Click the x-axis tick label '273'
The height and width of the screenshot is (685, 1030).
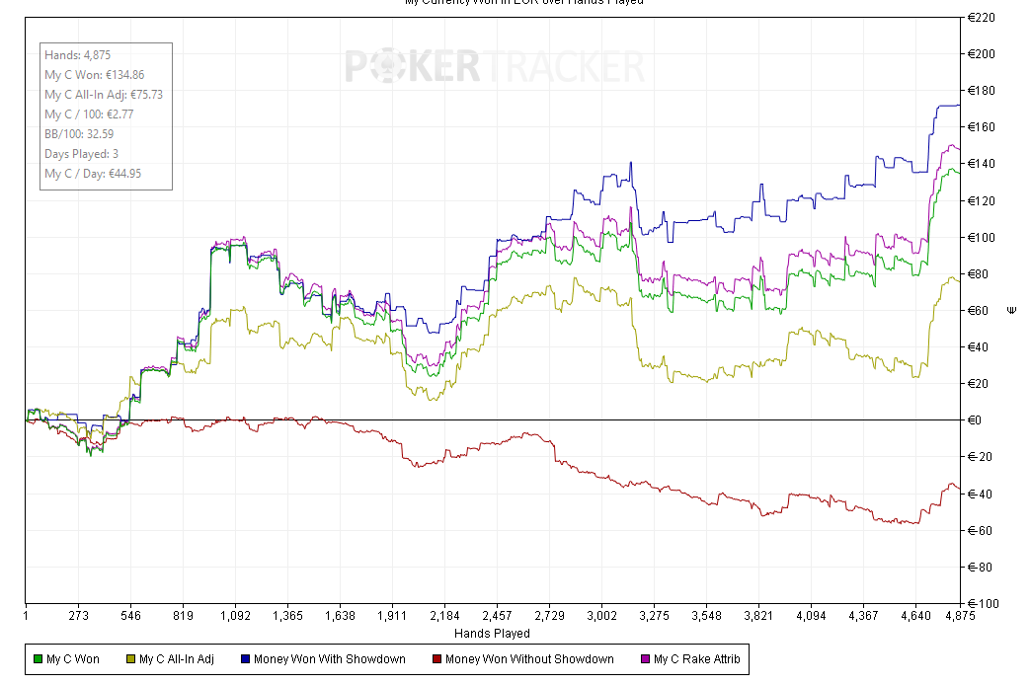[78, 616]
